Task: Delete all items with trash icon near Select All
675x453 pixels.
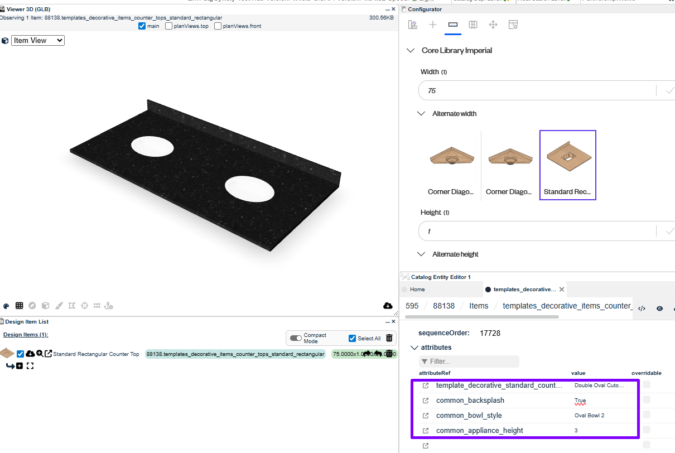Action: (x=389, y=338)
